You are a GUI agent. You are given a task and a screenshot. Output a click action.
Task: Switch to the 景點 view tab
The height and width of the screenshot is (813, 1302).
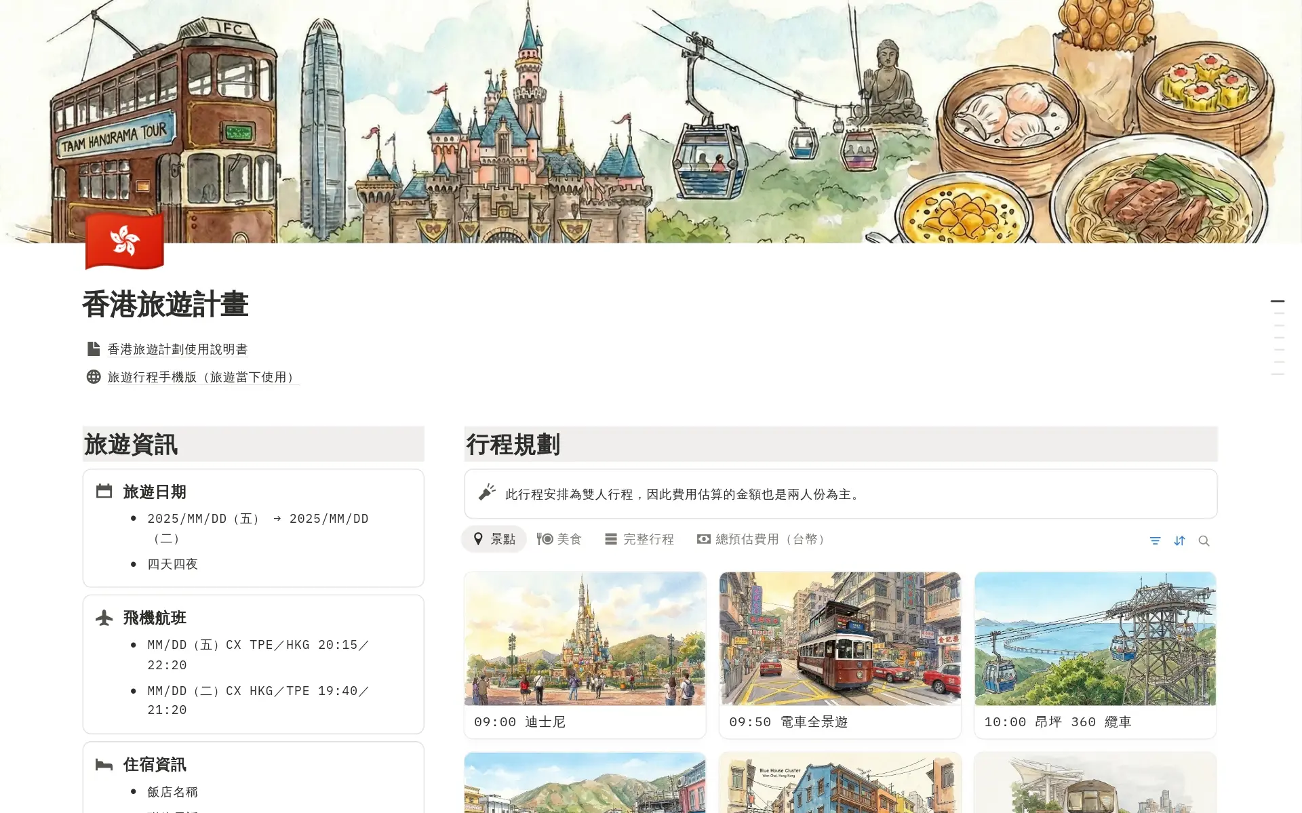click(x=494, y=539)
